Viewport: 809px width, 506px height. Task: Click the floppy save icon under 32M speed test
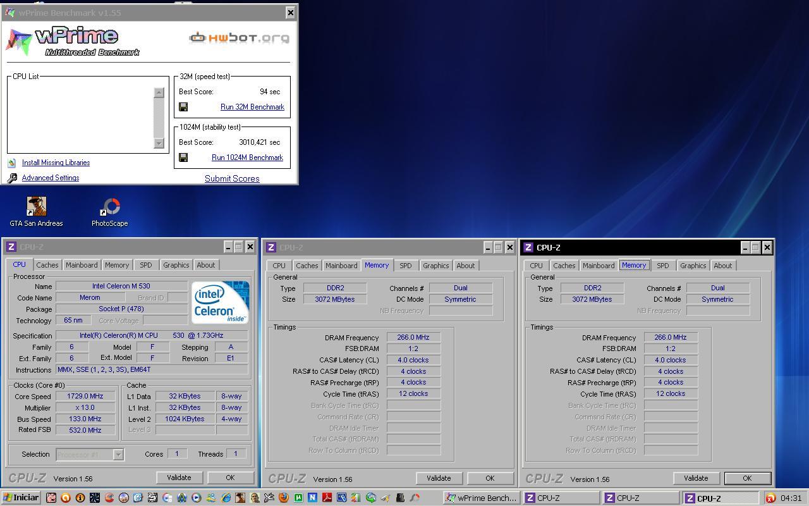[x=183, y=107]
